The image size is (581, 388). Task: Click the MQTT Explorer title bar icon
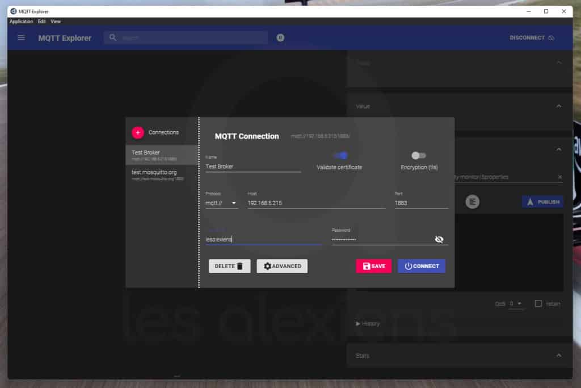[14, 11]
